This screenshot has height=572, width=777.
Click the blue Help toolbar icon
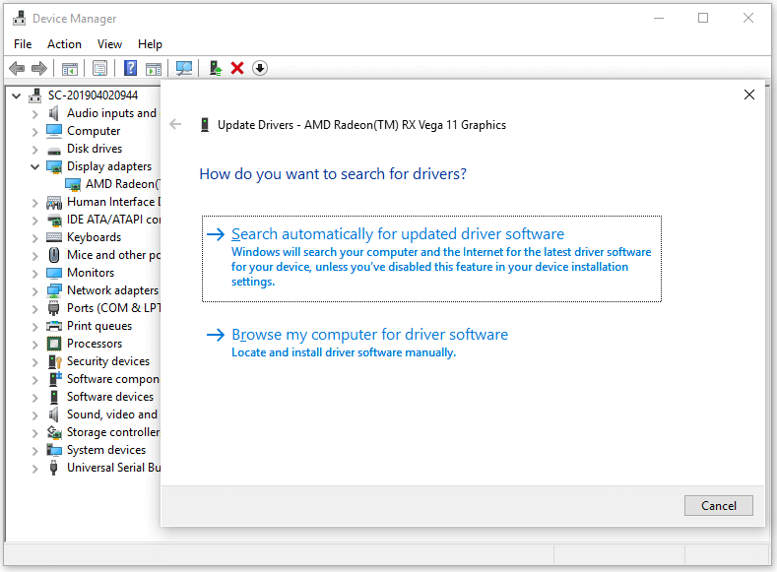point(130,68)
